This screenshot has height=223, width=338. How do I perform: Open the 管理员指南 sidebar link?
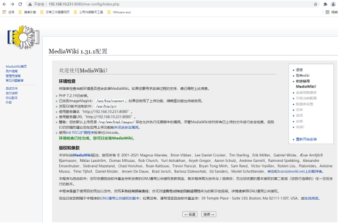tap(13, 76)
